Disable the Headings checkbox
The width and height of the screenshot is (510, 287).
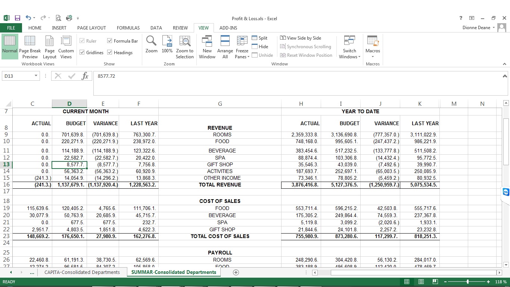tap(110, 53)
